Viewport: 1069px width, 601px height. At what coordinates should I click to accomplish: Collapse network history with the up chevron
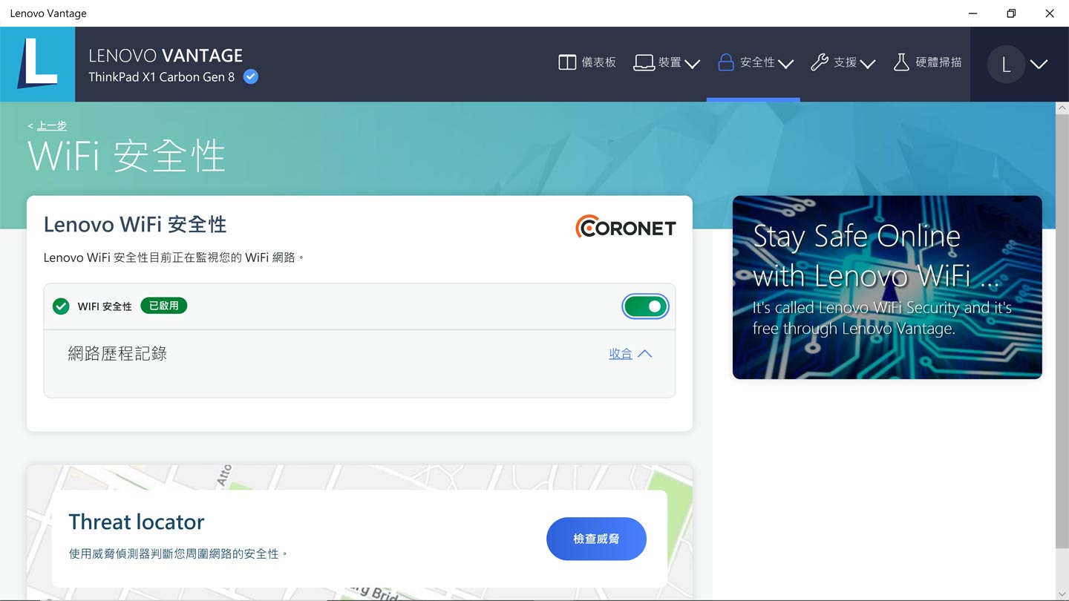[x=645, y=354]
